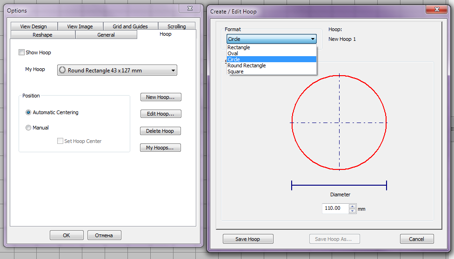Increase diameter with the up stepper arrow

[352, 206]
